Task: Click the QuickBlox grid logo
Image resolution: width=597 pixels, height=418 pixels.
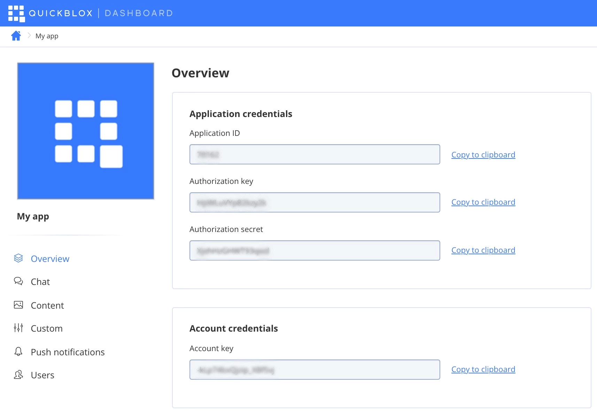Action: click(x=17, y=13)
